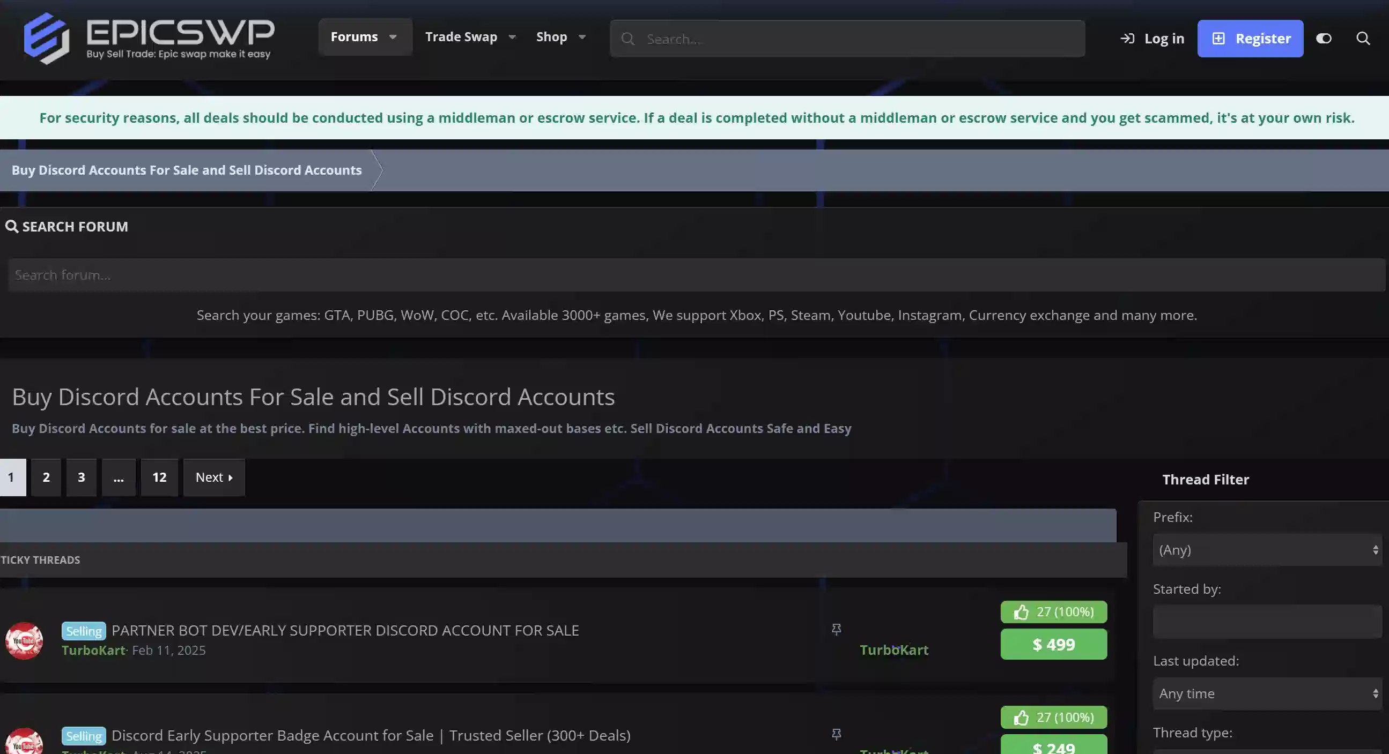Click the thumbs-up 27 (100%) rating badge

tap(1053, 611)
